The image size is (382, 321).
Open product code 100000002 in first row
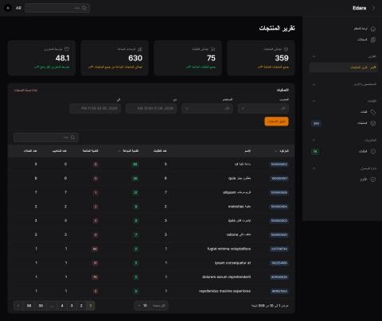[x=279, y=164]
